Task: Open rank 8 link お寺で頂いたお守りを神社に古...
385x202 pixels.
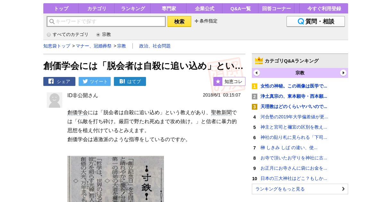Action: [294, 158]
